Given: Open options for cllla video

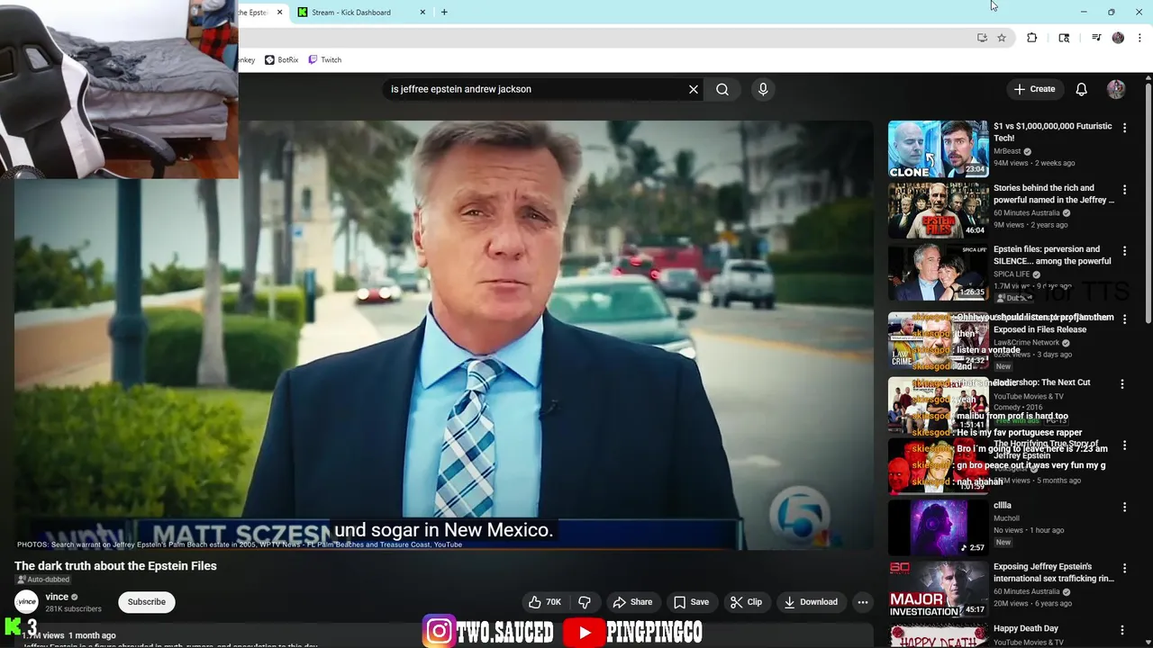Looking at the screenshot, I should 1124,508.
